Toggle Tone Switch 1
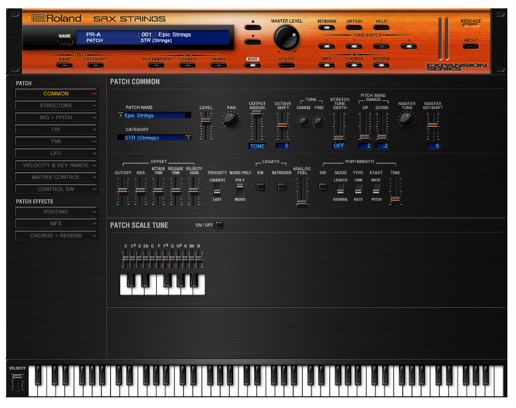This screenshot has height=408, width=516. click(x=327, y=47)
